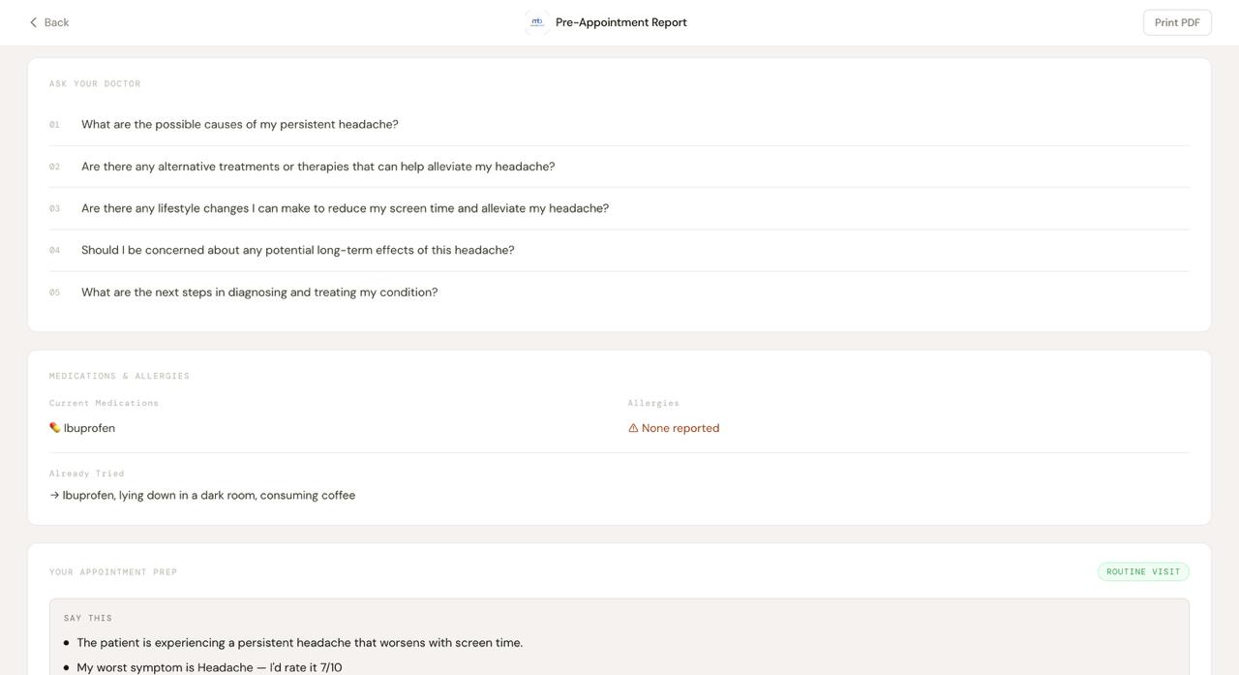Click the worst symptom rated 7/10 bullet

209,667
